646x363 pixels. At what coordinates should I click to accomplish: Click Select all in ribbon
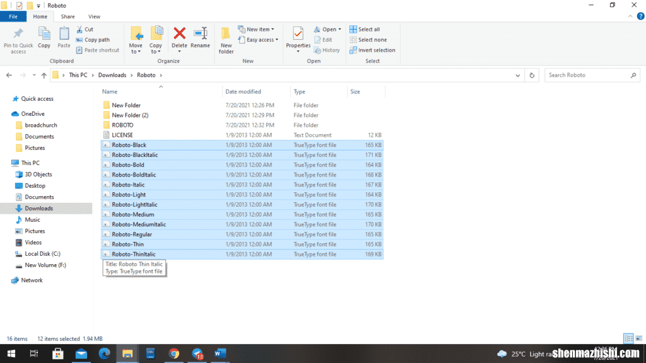pyautogui.click(x=365, y=29)
